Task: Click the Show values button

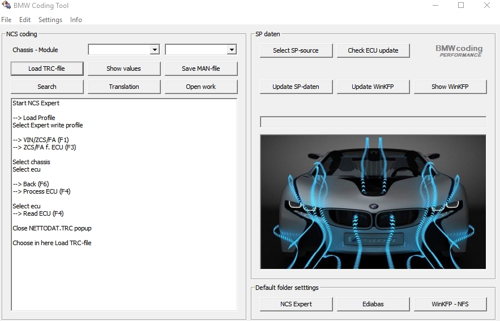Action: coord(124,69)
